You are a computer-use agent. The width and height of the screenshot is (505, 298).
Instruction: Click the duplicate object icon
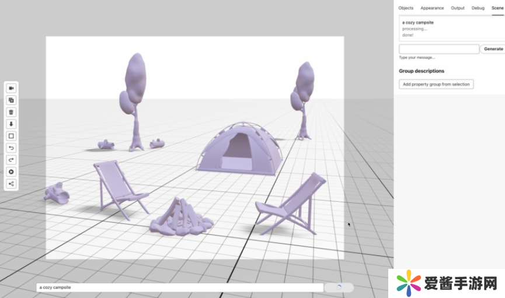(x=11, y=100)
